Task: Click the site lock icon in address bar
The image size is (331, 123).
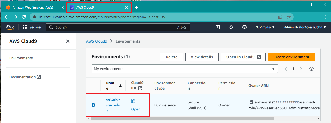Action: point(34,17)
